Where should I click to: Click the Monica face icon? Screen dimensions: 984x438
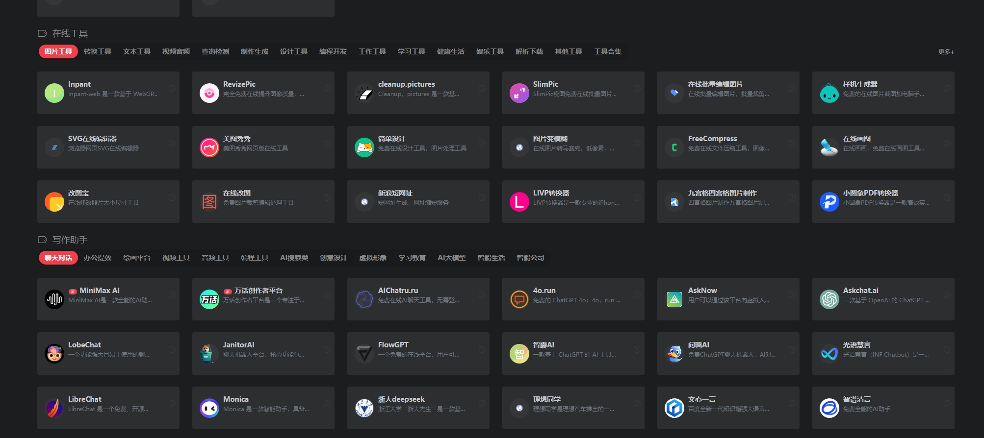click(209, 408)
